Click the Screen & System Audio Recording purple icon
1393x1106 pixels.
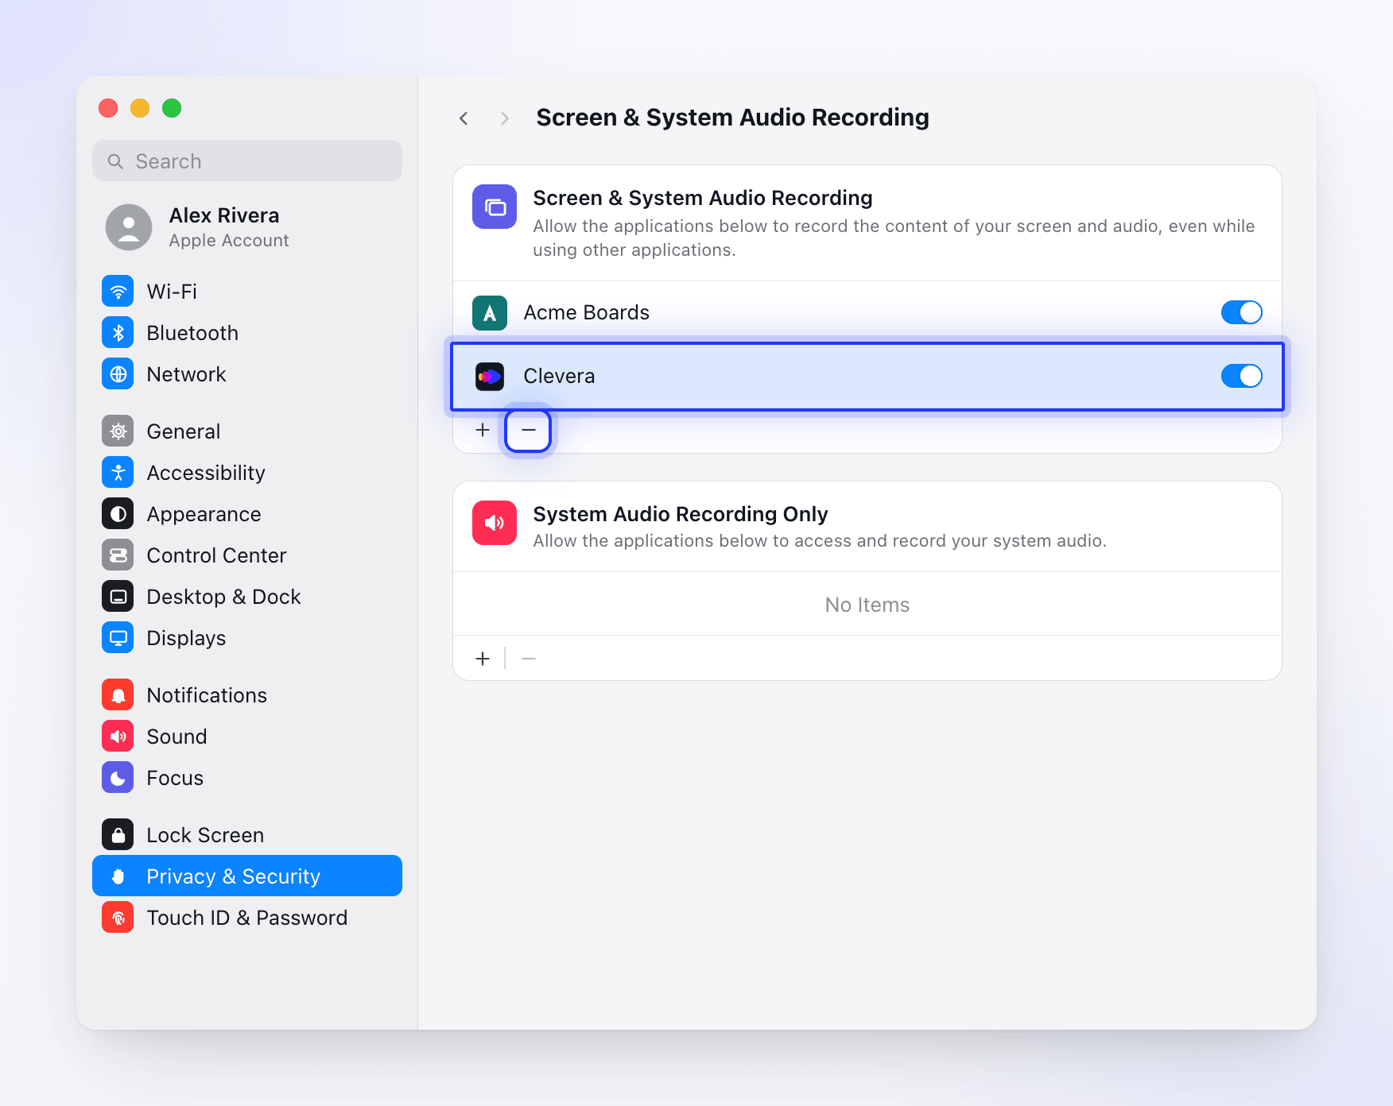click(495, 207)
